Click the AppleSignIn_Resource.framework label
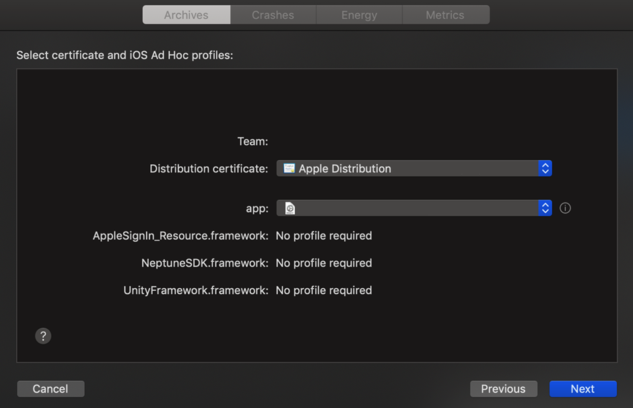The image size is (633, 408). (x=180, y=236)
